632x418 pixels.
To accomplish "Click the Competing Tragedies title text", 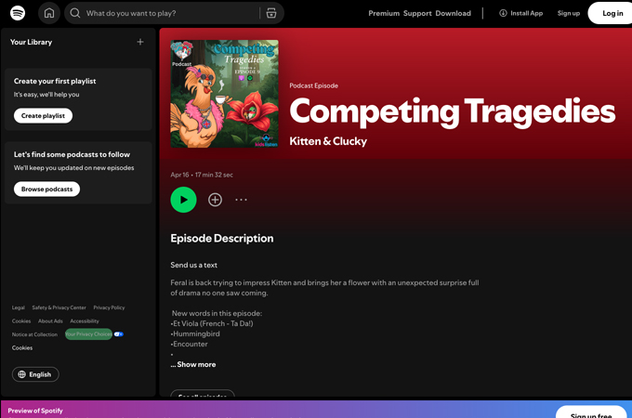I will pos(453,111).
